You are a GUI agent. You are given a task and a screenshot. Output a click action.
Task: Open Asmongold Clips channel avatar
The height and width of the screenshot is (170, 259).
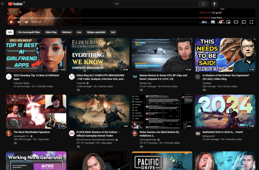pyautogui.click(x=135, y=134)
